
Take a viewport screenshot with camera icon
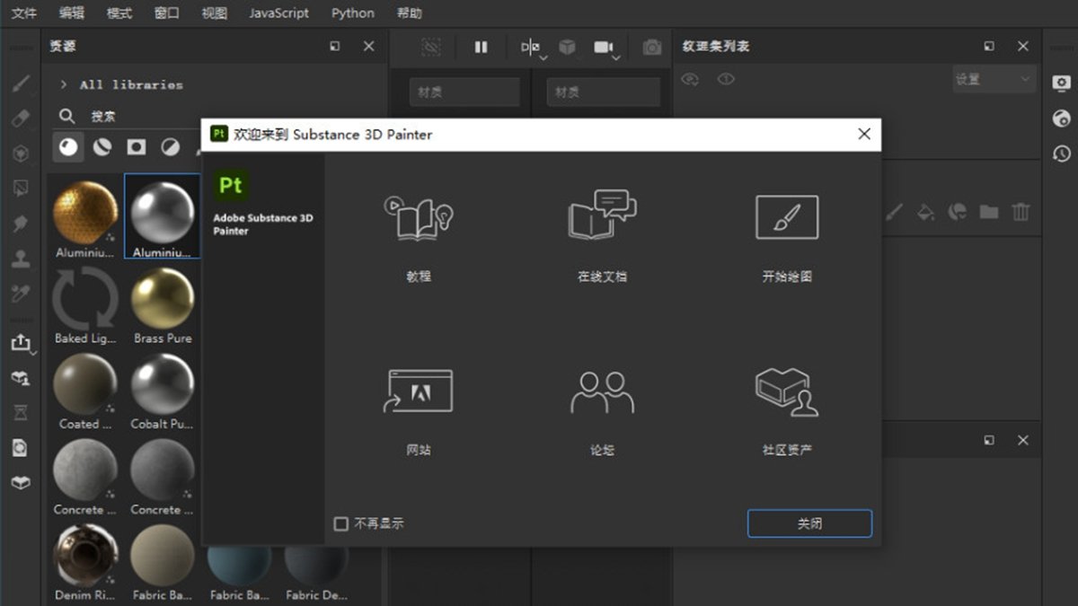(x=651, y=47)
